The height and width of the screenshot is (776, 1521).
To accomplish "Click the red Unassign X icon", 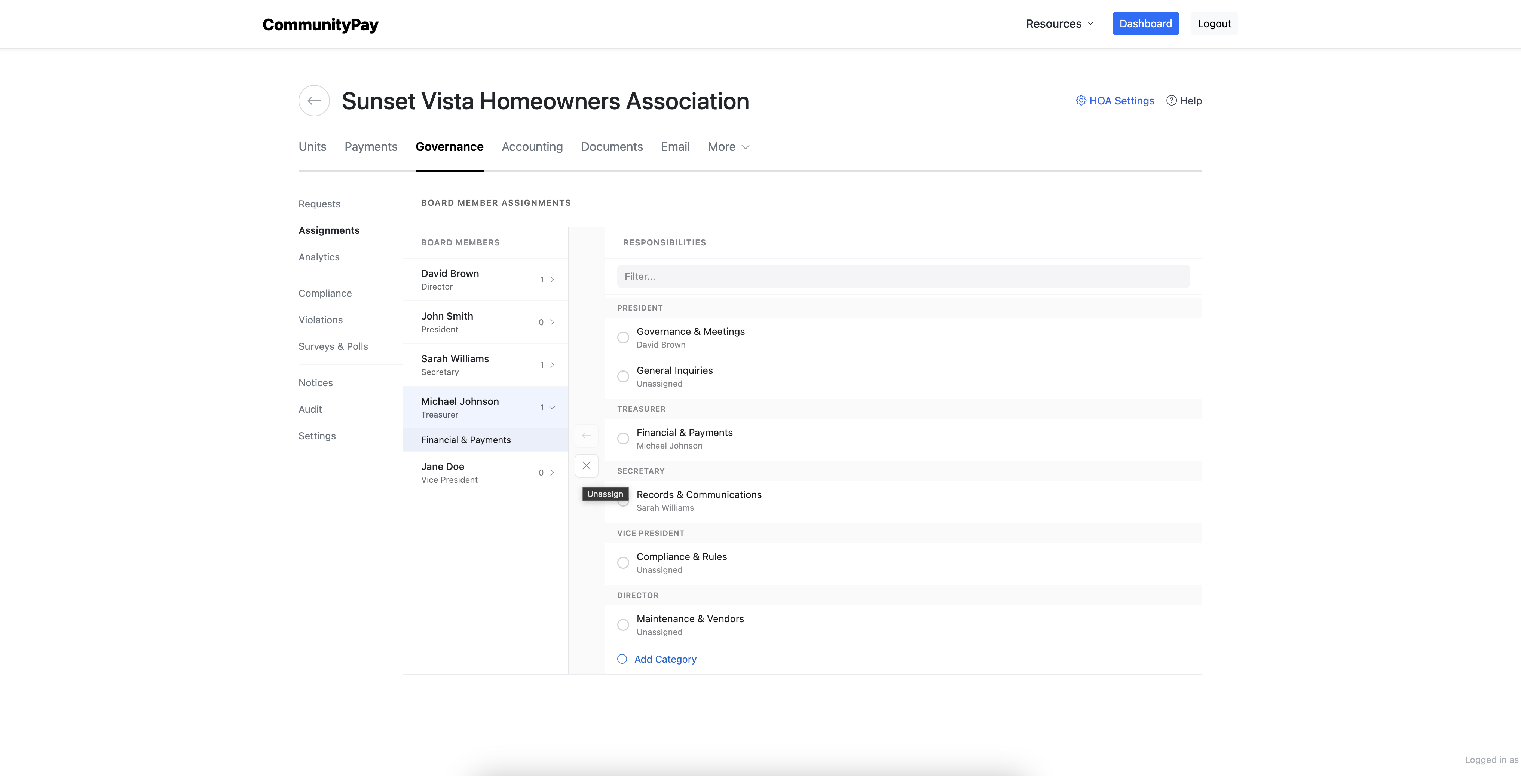I will tap(586, 465).
